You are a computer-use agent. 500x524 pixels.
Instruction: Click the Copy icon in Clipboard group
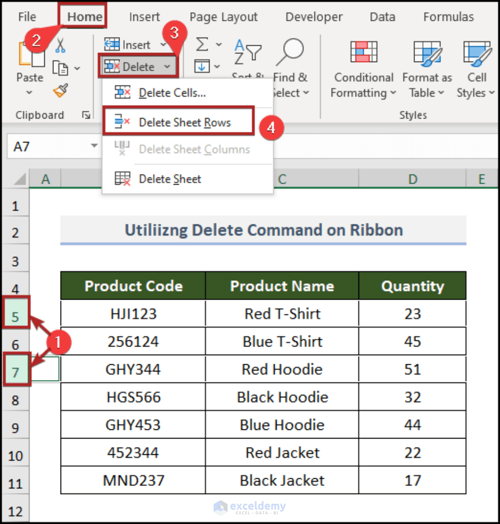click(x=60, y=68)
